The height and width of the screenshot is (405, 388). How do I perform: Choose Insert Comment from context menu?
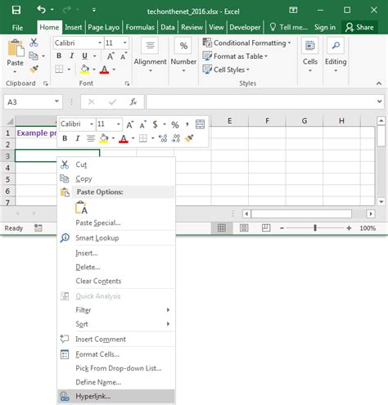tap(116, 339)
